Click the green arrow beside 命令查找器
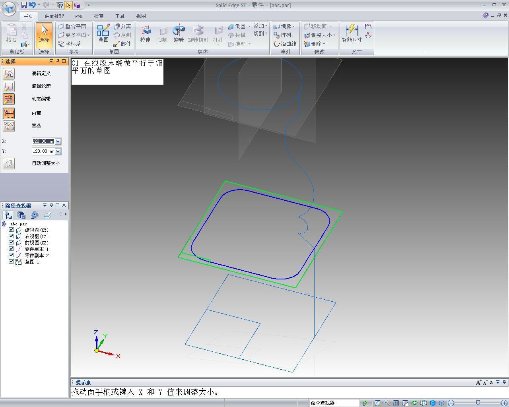The image size is (509, 407). click(x=365, y=403)
